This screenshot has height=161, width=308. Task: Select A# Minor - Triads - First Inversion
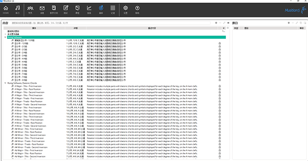(29, 141)
